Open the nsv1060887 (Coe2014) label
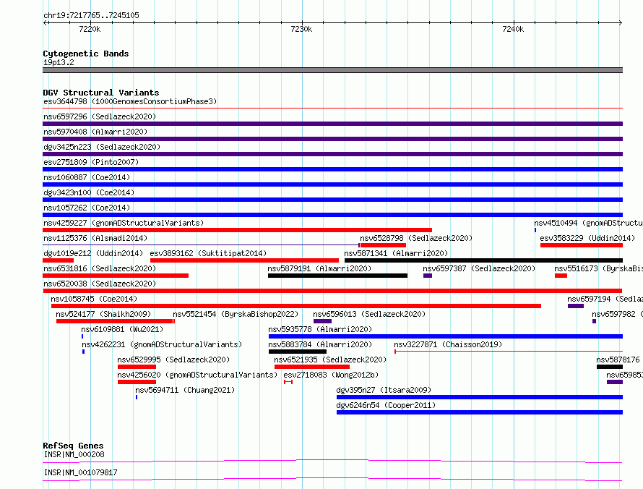643x489 pixels. click(x=87, y=177)
